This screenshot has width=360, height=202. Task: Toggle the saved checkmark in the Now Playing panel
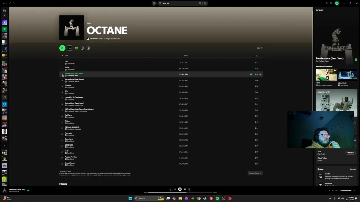click(356, 59)
